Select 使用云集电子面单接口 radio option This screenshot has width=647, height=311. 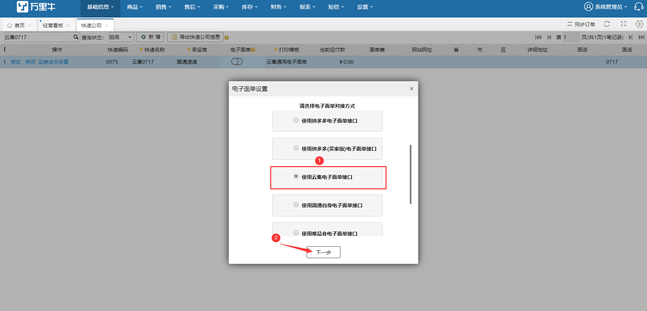click(296, 176)
